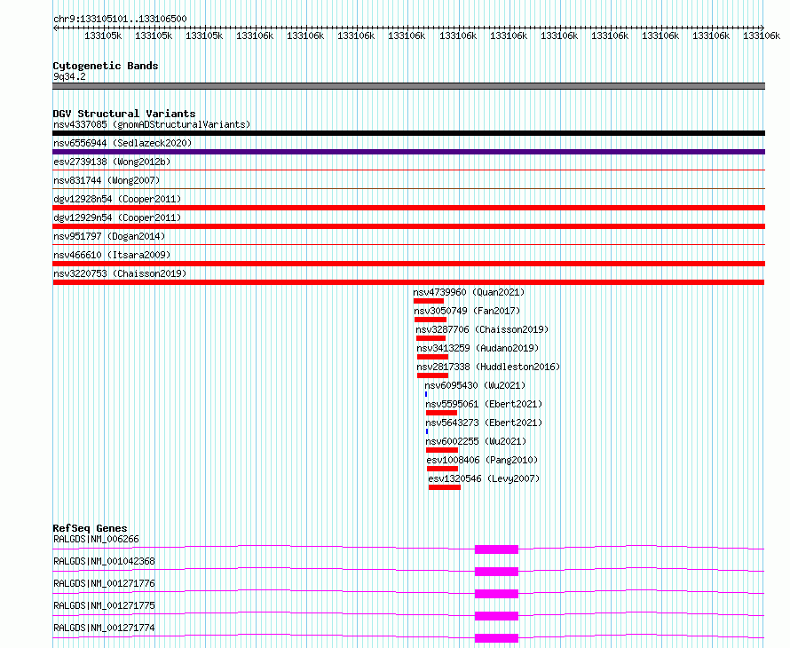Click the red bar under nsv4739960

(429, 301)
